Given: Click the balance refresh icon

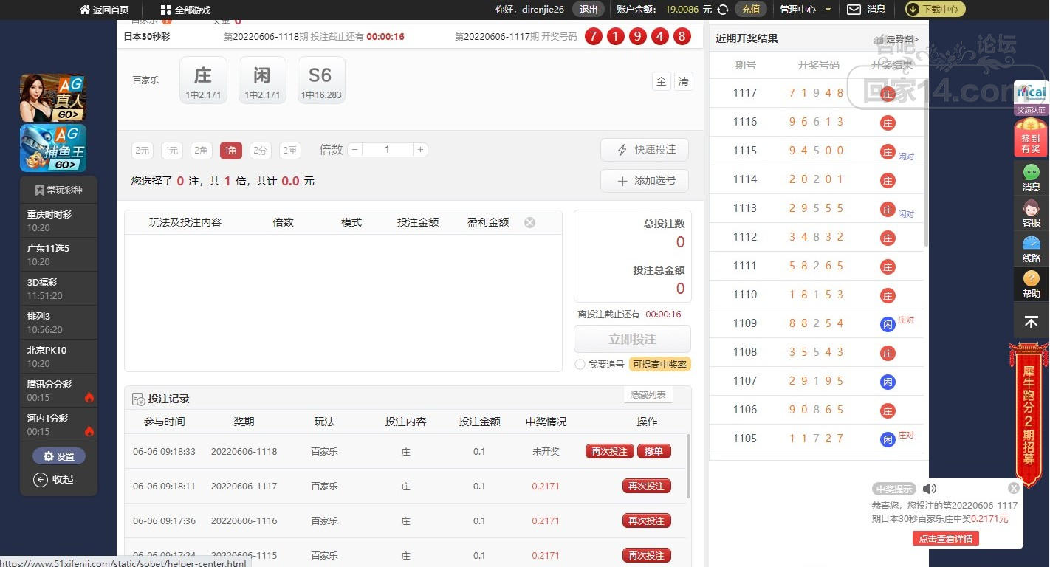Looking at the screenshot, I should (x=723, y=10).
